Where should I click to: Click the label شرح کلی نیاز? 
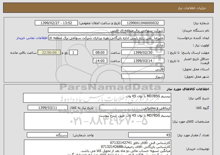pos(199,98)
